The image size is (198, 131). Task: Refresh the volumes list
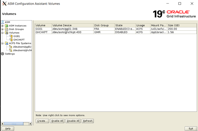click(87, 121)
